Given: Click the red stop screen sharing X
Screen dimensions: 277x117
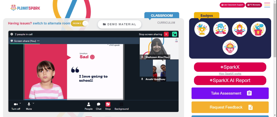Looking at the screenshot, I should click(x=166, y=34).
